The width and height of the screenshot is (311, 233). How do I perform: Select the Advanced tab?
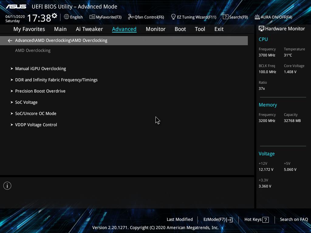(x=124, y=29)
